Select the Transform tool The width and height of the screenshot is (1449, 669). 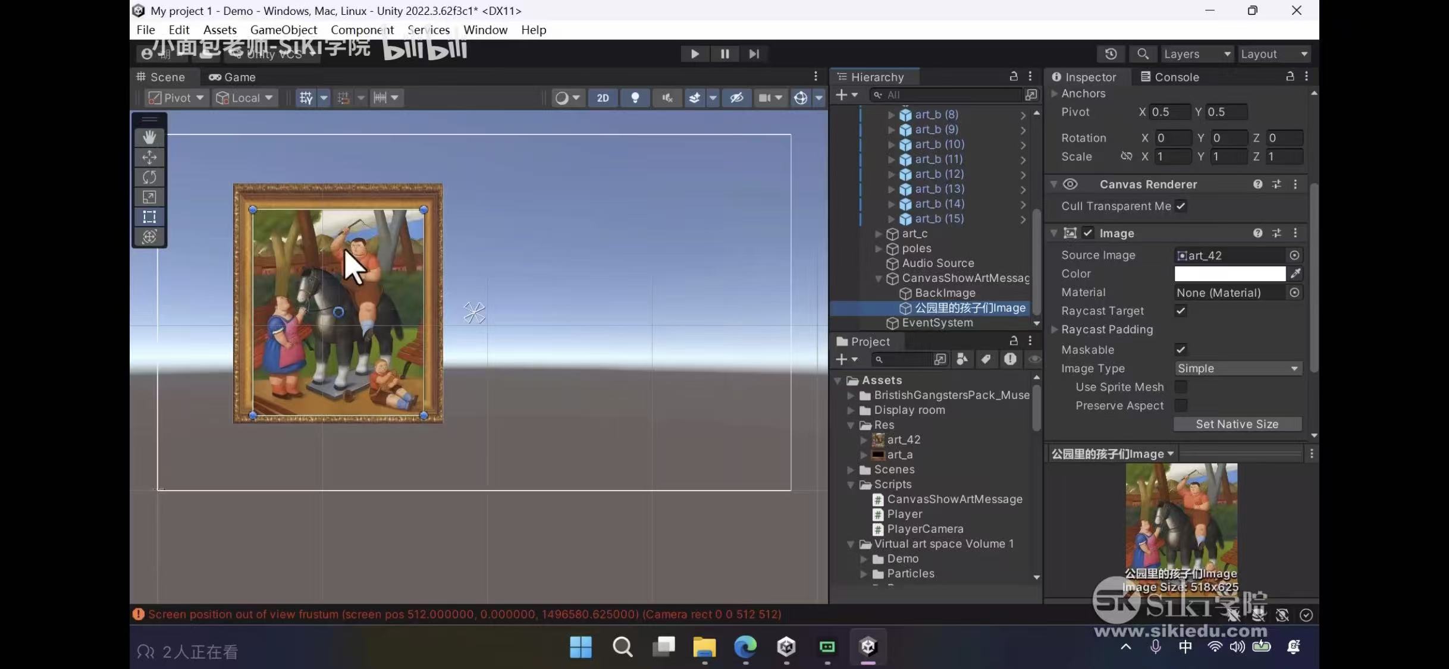(149, 237)
